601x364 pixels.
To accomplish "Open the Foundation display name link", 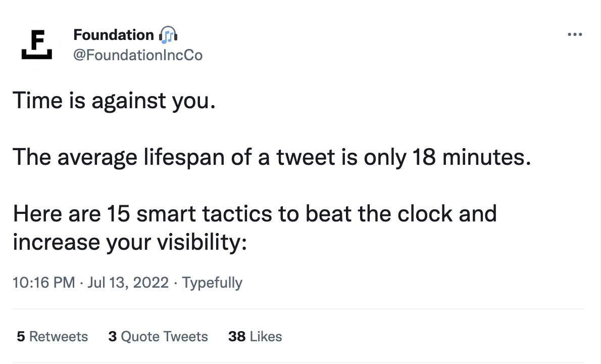I will point(114,35).
